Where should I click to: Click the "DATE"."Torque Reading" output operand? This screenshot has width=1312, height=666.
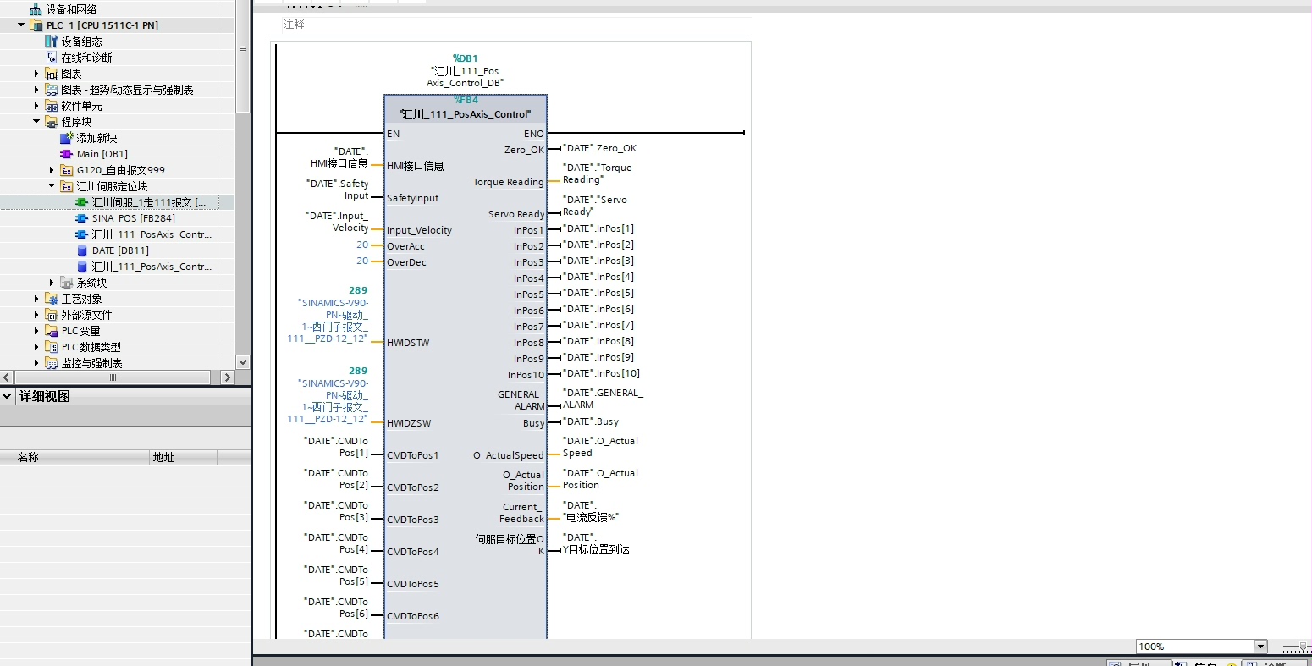click(x=597, y=173)
